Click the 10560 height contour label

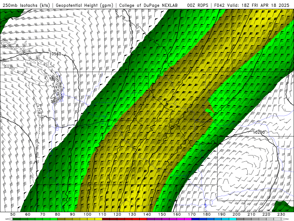pos(55,54)
